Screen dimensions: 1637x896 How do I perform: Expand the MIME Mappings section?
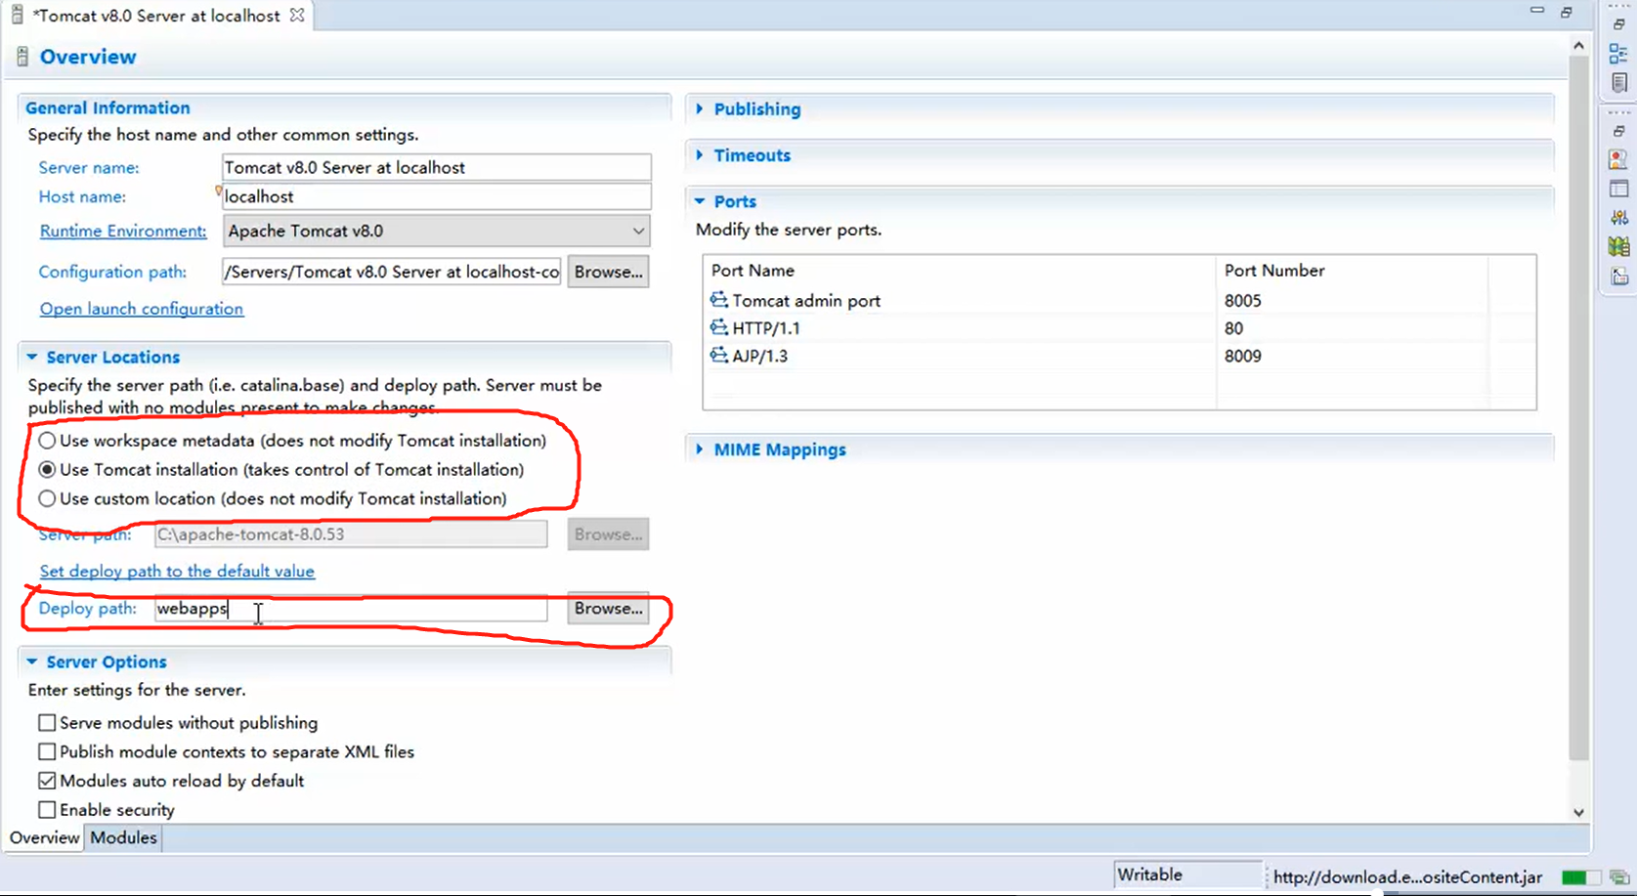tap(700, 448)
